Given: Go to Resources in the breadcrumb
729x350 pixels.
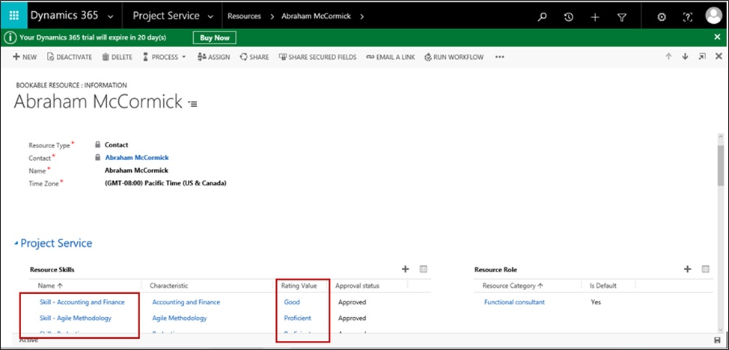Looking at the screenshot, I should 244,16.
